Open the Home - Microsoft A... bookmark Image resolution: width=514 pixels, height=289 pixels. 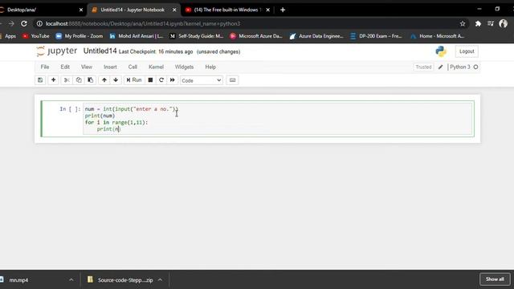(x=437, y=36)
